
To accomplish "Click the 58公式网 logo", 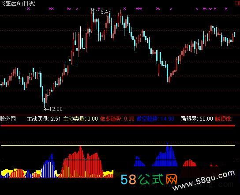I will (149, 180).
